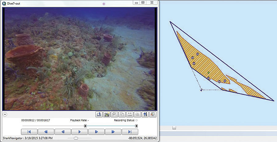Click the gray point just below the green marker
The image size is (277, 142).
(x=208, y=78)
